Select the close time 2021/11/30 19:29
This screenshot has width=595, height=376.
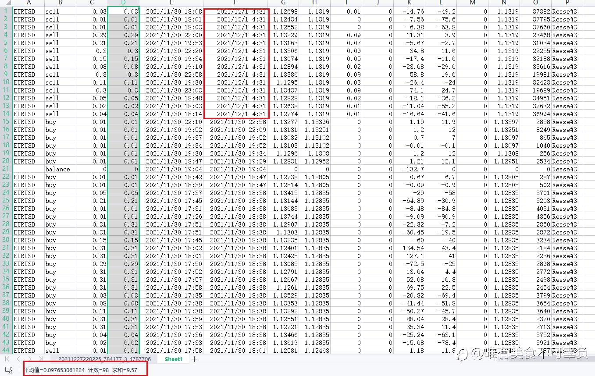[x=235, y=161]
